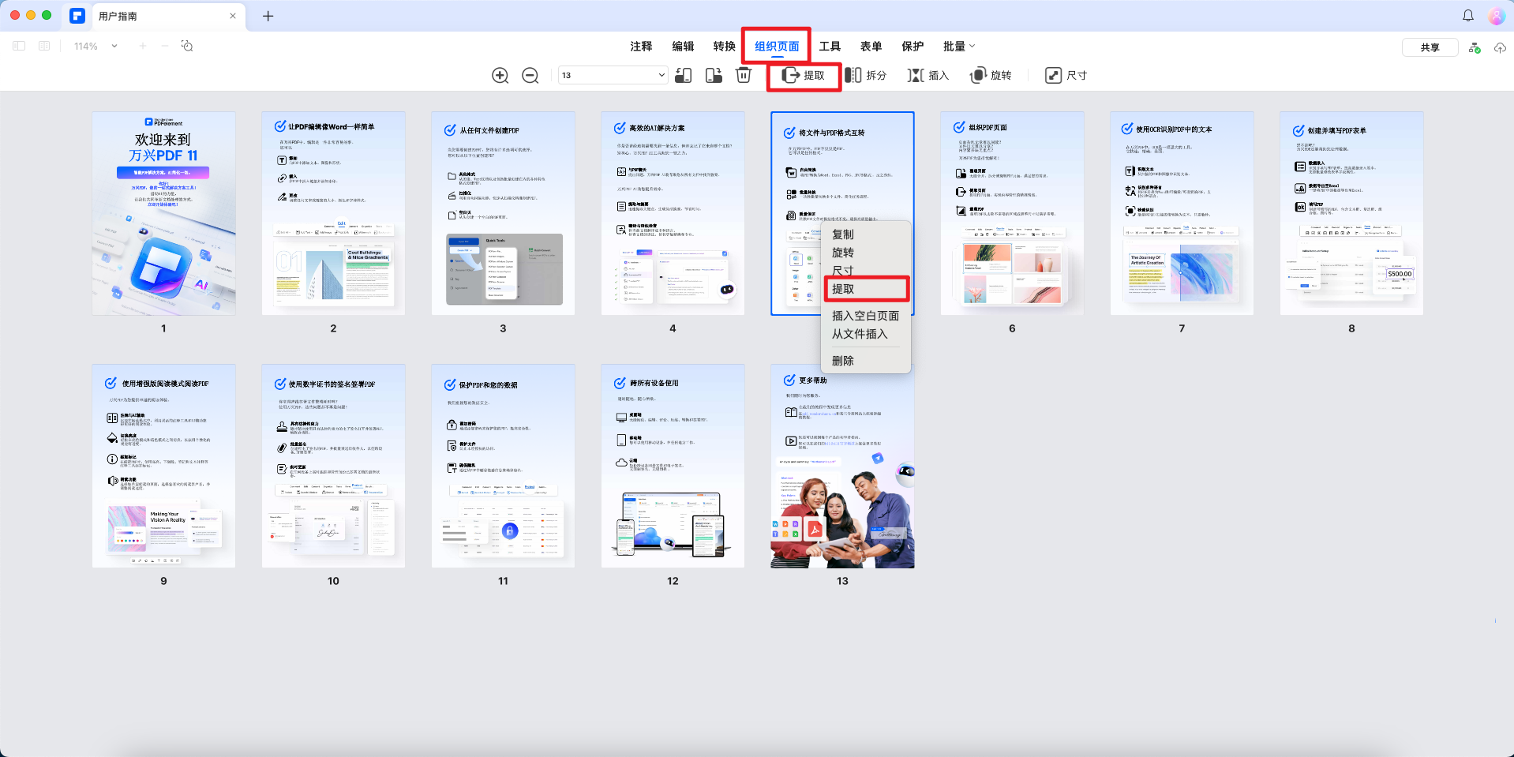The width and height of the screenshot is (1514, 757).
Task: Toggle the left sidebar panel icon
Action: [18, 46]
